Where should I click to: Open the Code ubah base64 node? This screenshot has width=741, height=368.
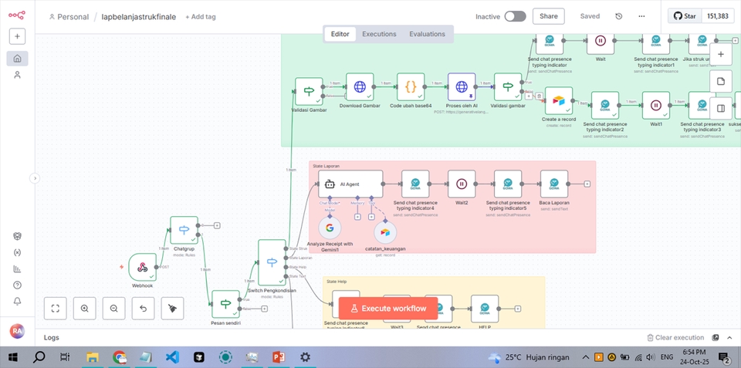pos(411,88)
